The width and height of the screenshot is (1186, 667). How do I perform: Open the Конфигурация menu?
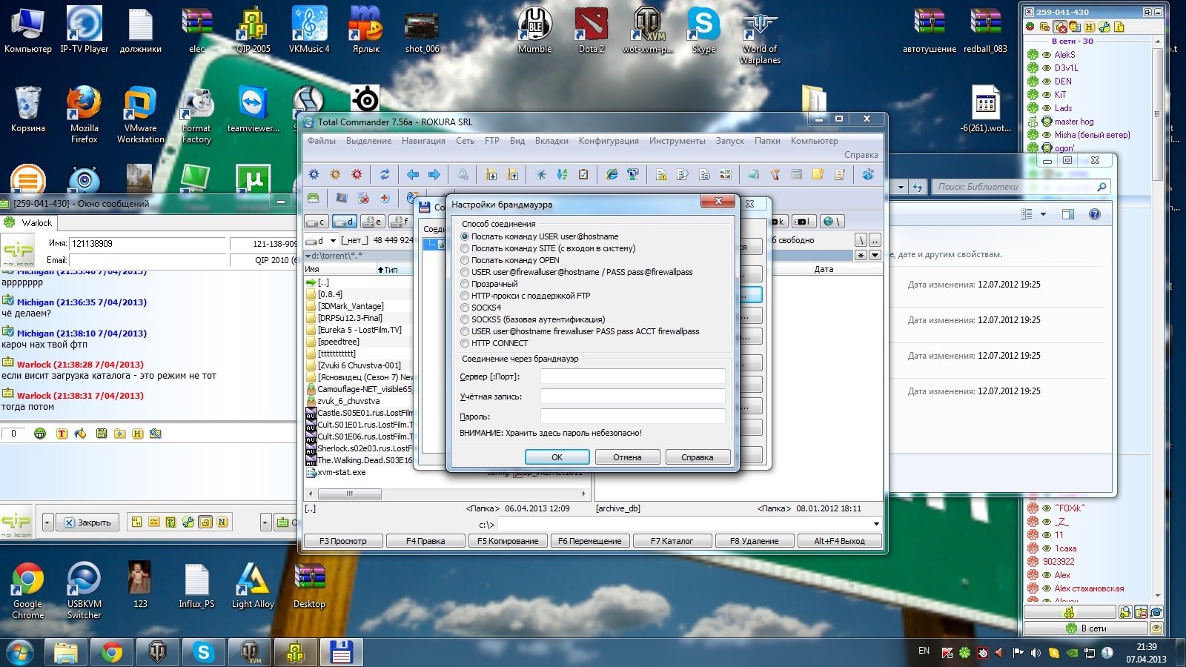(608, 141)
